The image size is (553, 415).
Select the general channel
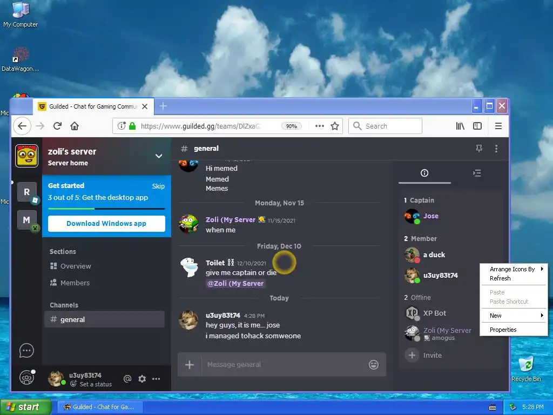[x=105, y=319]
